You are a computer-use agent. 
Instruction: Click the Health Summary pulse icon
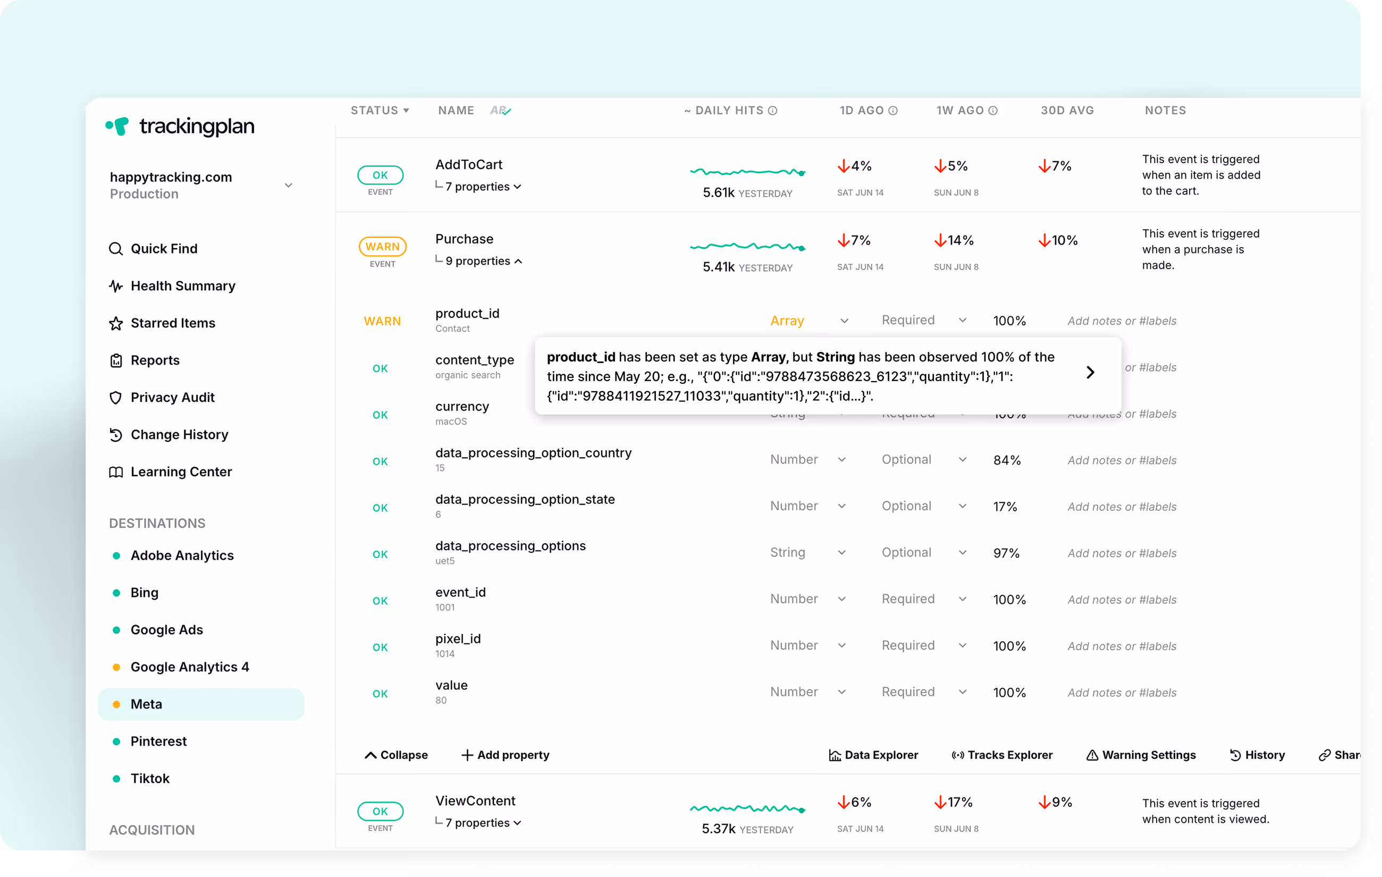click(116, 286)
